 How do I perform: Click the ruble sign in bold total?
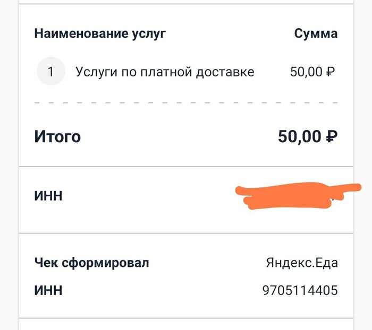[331, 137]
